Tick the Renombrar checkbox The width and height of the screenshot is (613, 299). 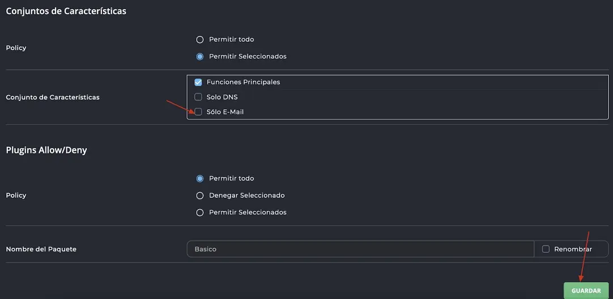(x=546, y=249)
